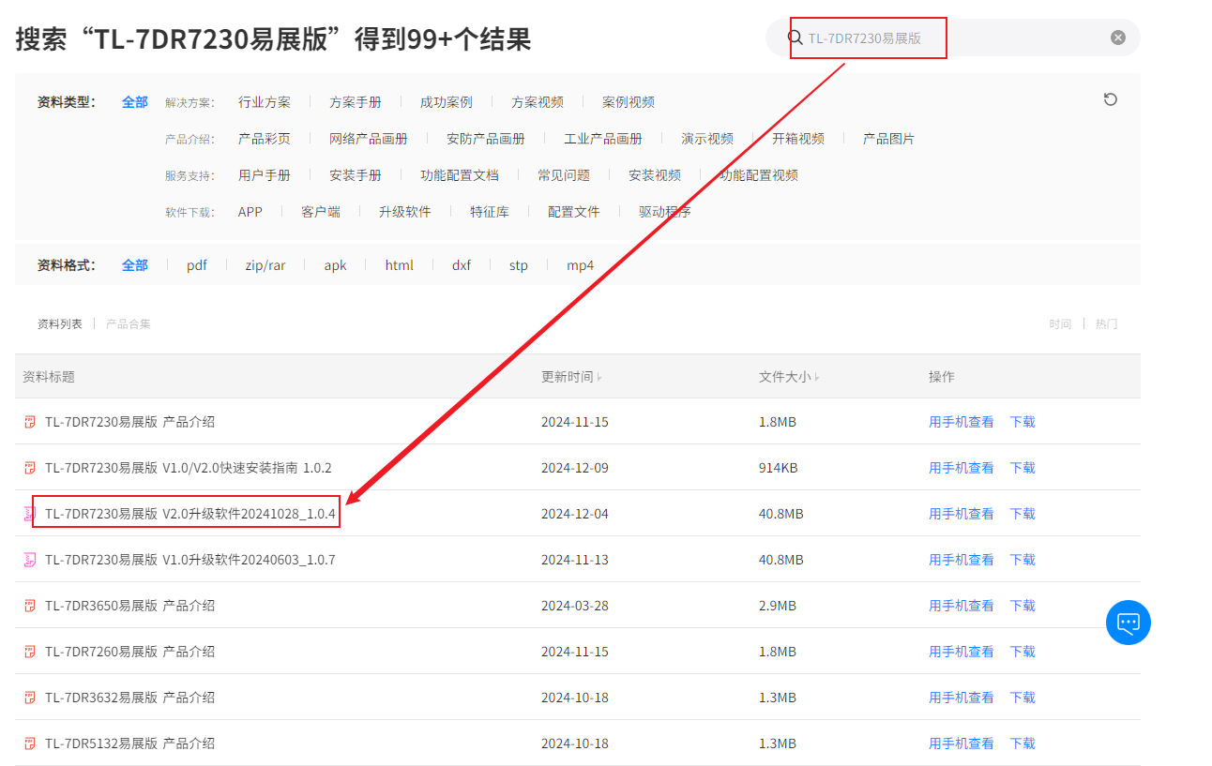Image resolution: width=1212 pixels, height=766 pixels.
Task: Filter by APP software
Action: [250, 212]
